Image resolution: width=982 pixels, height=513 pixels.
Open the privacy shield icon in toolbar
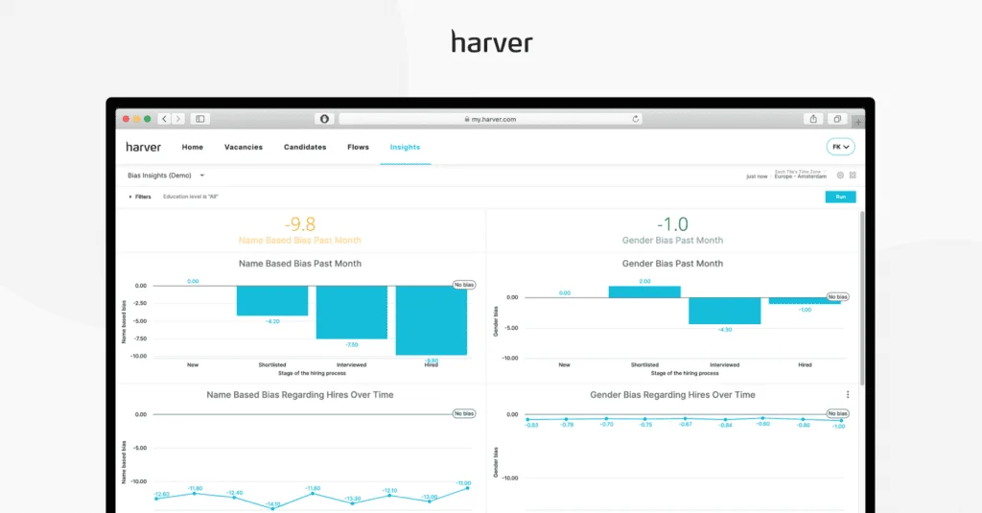click(324, 119)
